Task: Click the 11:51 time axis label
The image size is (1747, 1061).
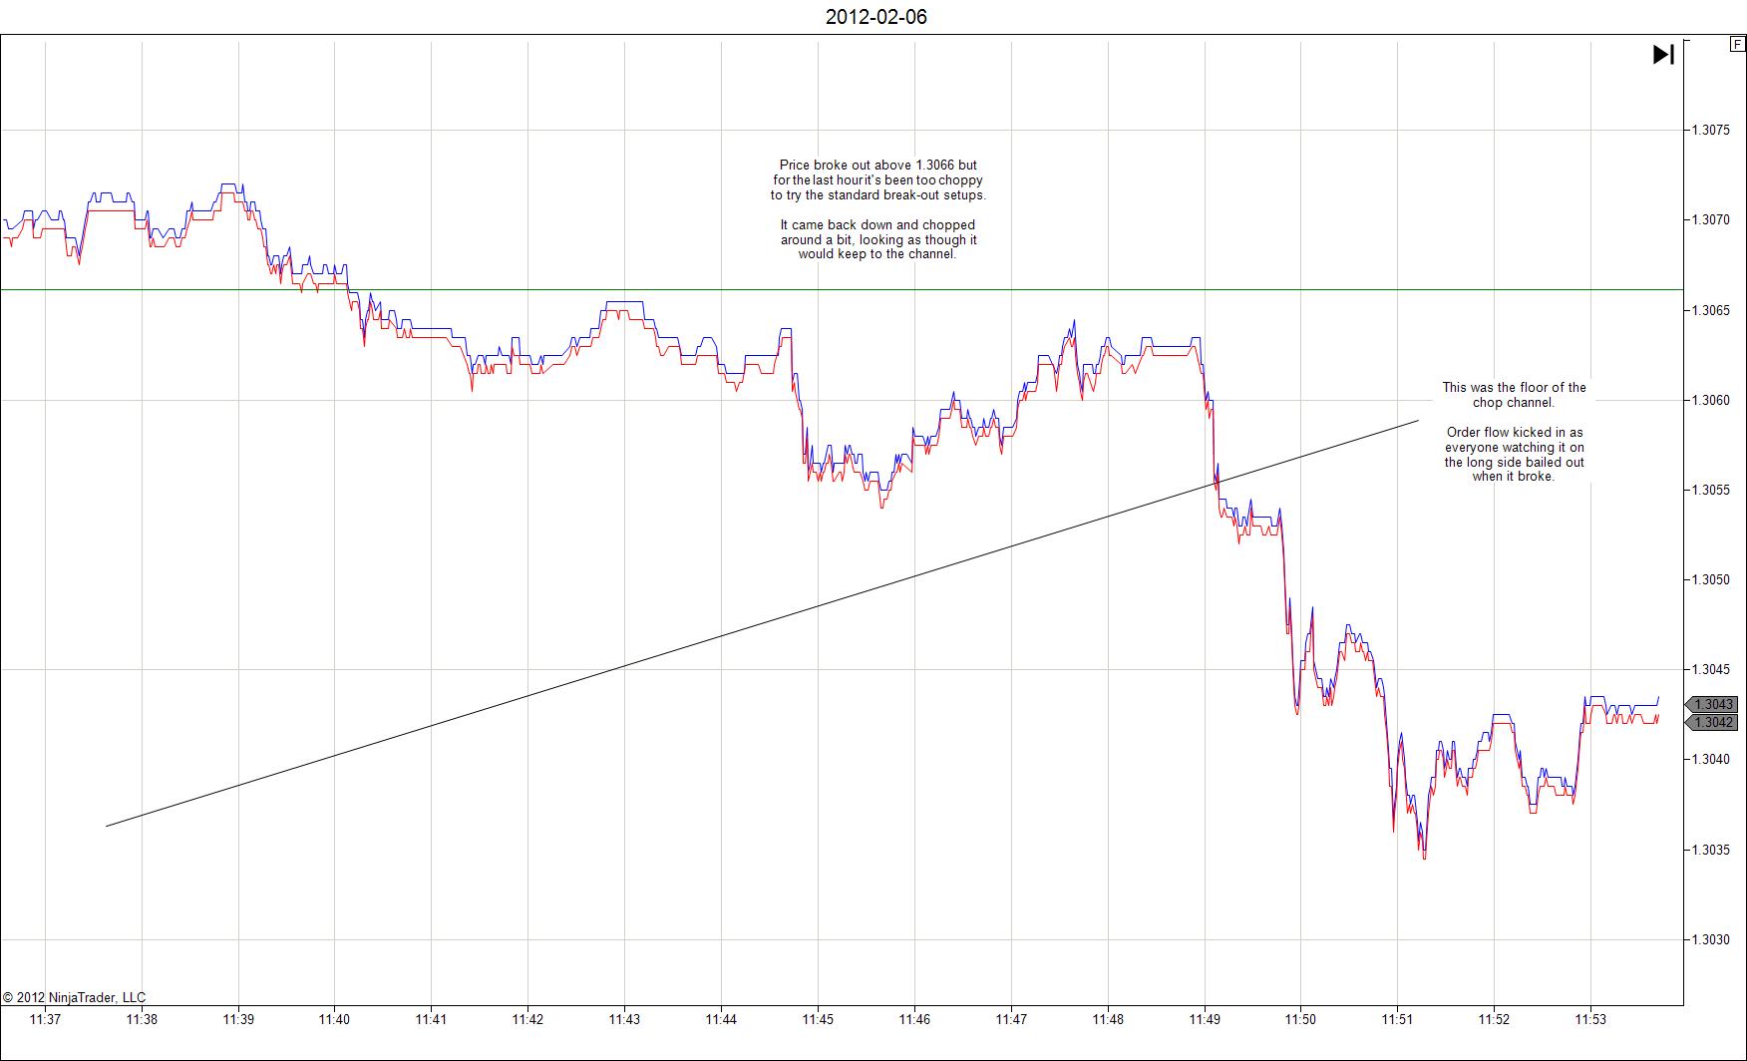Action: point(1397,1019)
